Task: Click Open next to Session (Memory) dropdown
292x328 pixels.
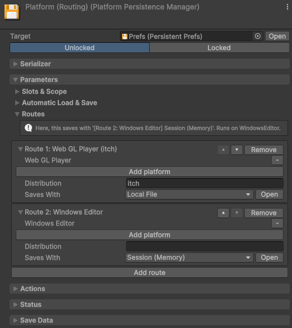Action: 269,258
